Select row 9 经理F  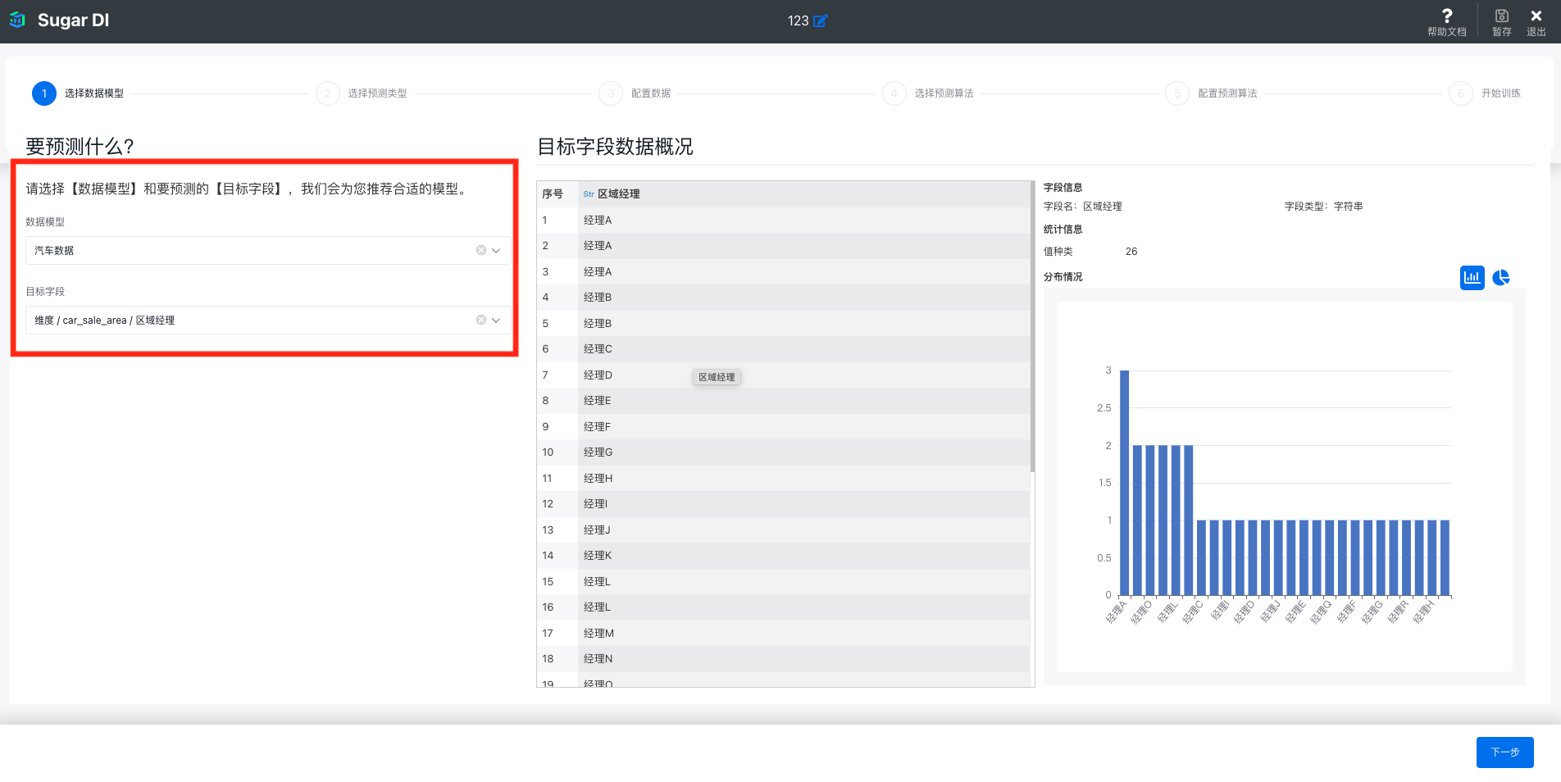click(x=783, y=426)
